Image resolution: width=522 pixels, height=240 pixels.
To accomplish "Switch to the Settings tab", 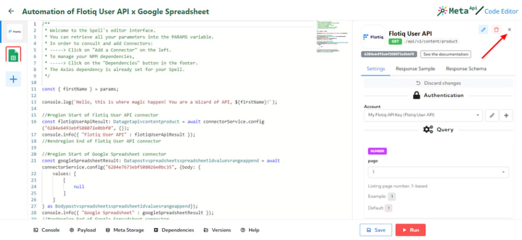I will coord(376,69).
